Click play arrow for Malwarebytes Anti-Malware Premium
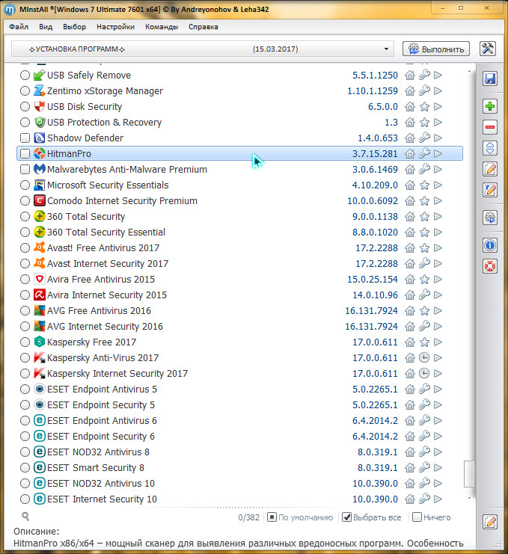This screenshot has width=508, height=554. (x=438, y=169)
